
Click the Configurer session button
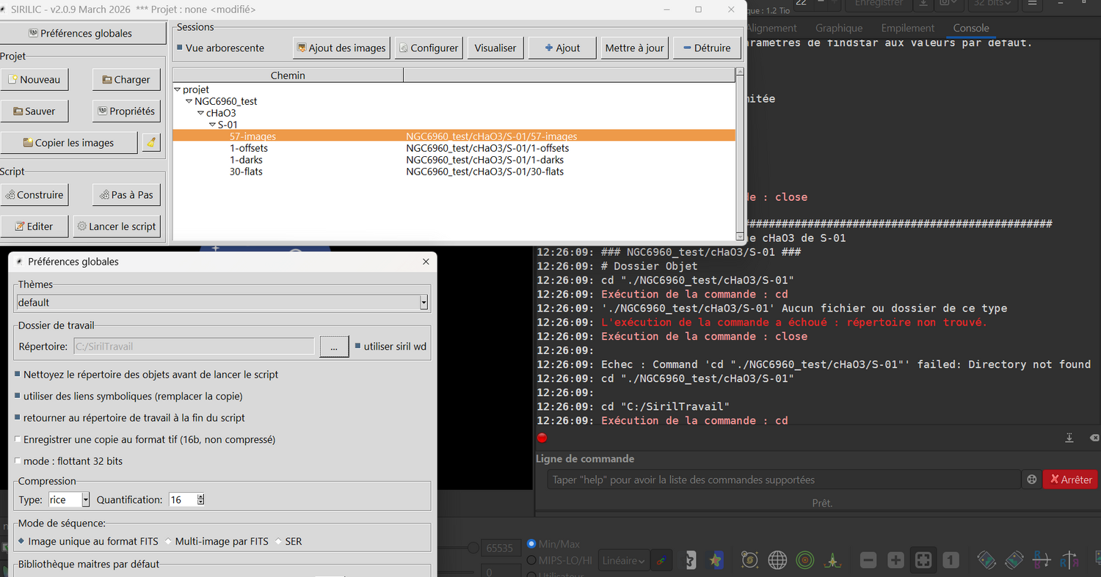tap(429, 48)
